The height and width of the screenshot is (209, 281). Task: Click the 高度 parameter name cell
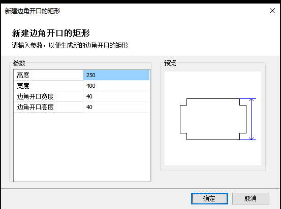coord(48,75)
